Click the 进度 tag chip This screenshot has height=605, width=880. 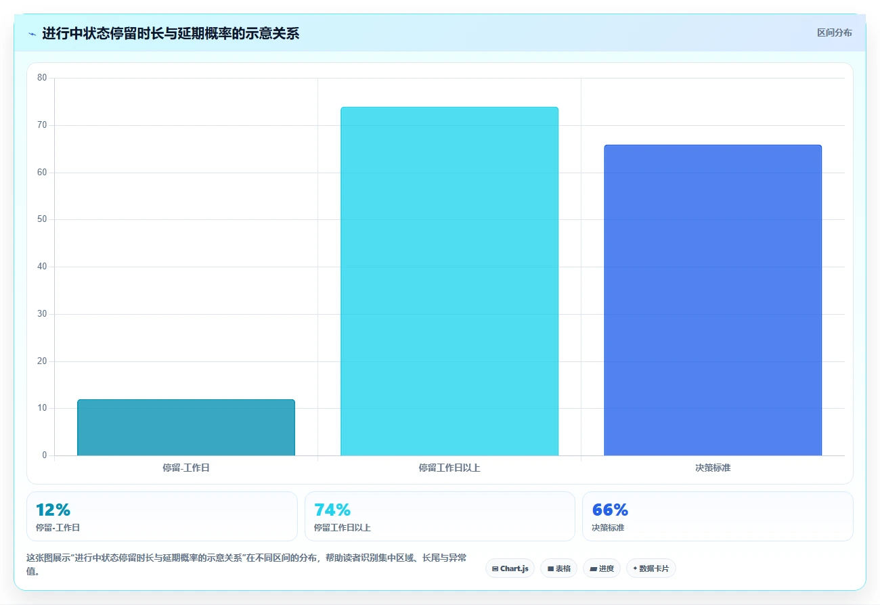(x=602, y=568)
